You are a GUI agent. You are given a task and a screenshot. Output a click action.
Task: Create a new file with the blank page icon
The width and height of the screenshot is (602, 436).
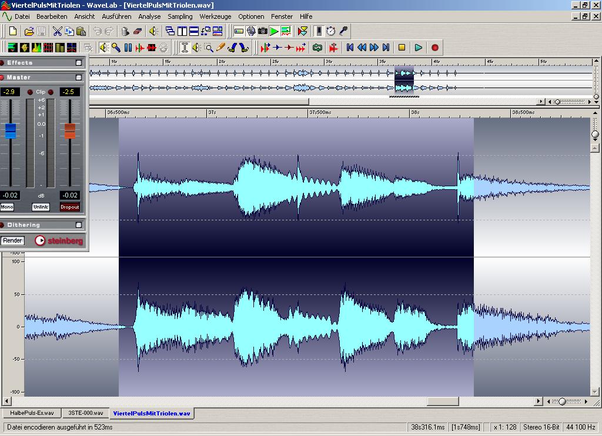(13, 31)
